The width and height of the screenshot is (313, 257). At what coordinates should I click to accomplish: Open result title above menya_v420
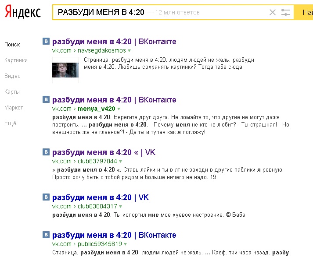tap(114, 100)
